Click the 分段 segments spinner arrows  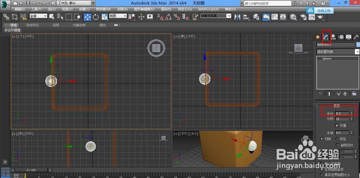tap(351, 119)
